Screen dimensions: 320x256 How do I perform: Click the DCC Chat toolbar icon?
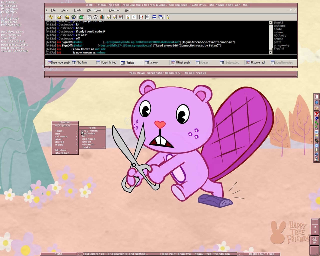(115, 17)
